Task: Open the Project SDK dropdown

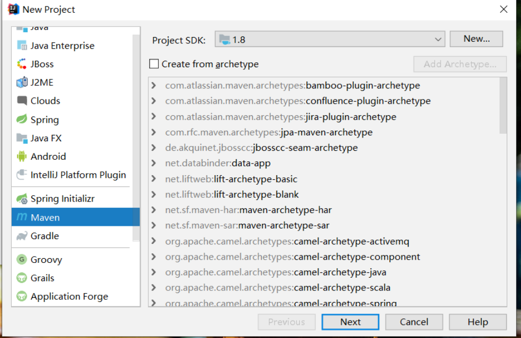Action: [330, 39]
